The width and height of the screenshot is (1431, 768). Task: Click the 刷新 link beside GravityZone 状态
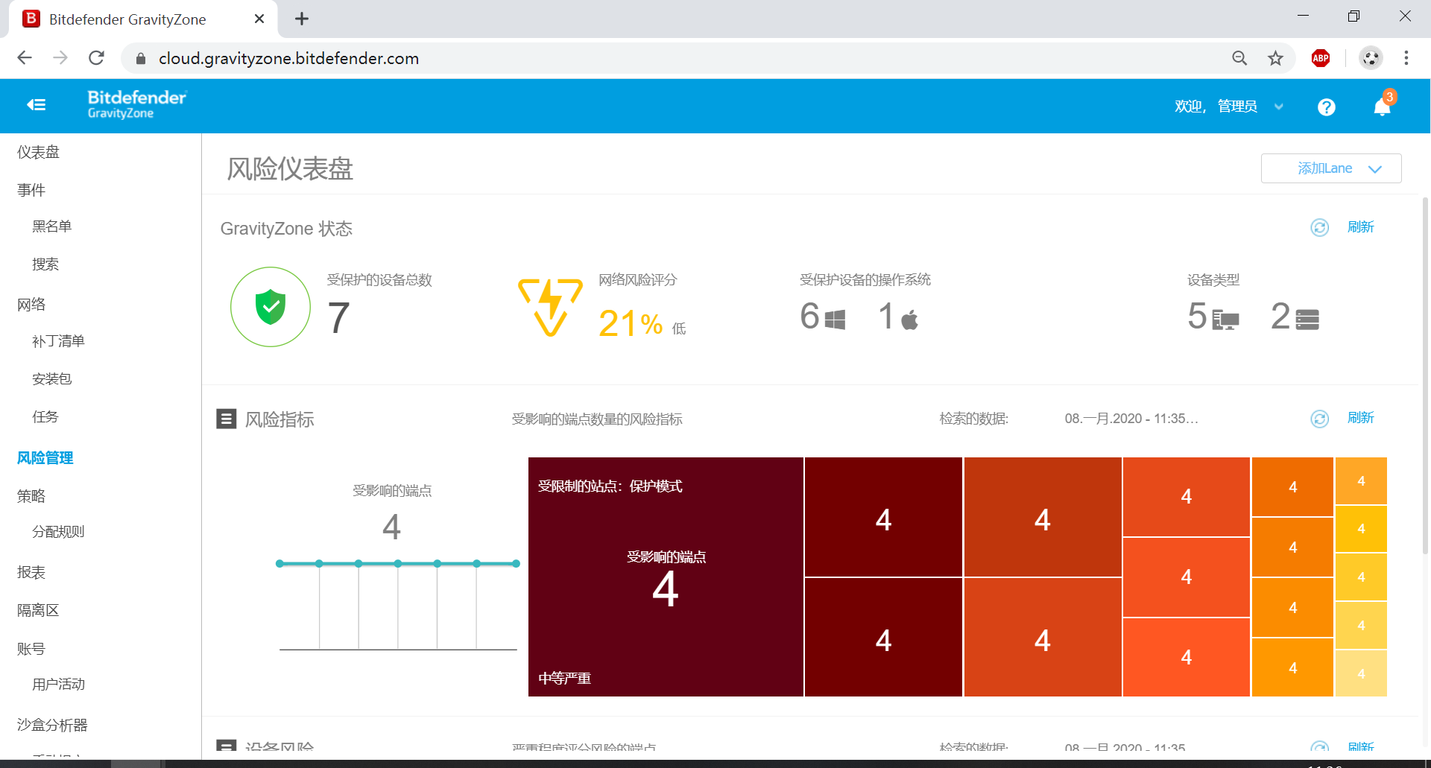coord(1360,227)
